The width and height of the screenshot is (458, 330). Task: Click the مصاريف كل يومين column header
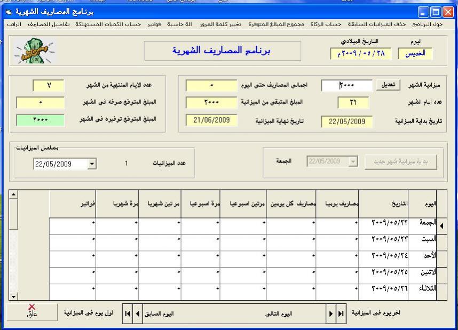click(291, 204)
